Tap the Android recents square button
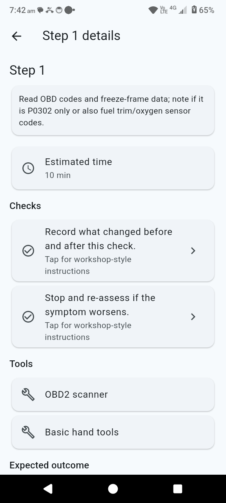The height and width of the screenshot is (503, 226). (177, 488)
